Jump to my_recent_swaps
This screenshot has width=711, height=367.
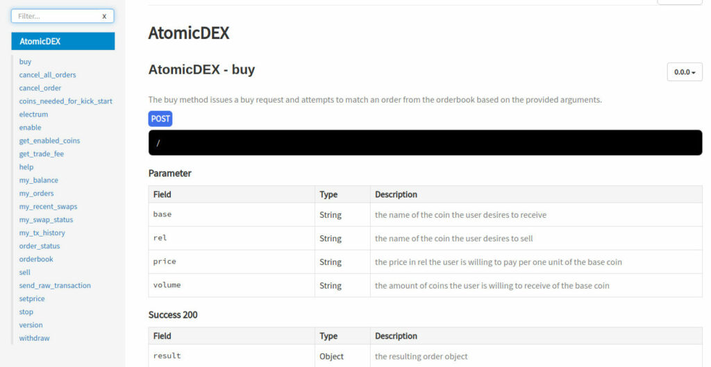(48, 206)
